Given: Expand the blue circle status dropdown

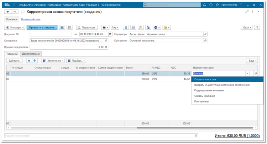Looking at the screenshot, I should pos(157,27).
